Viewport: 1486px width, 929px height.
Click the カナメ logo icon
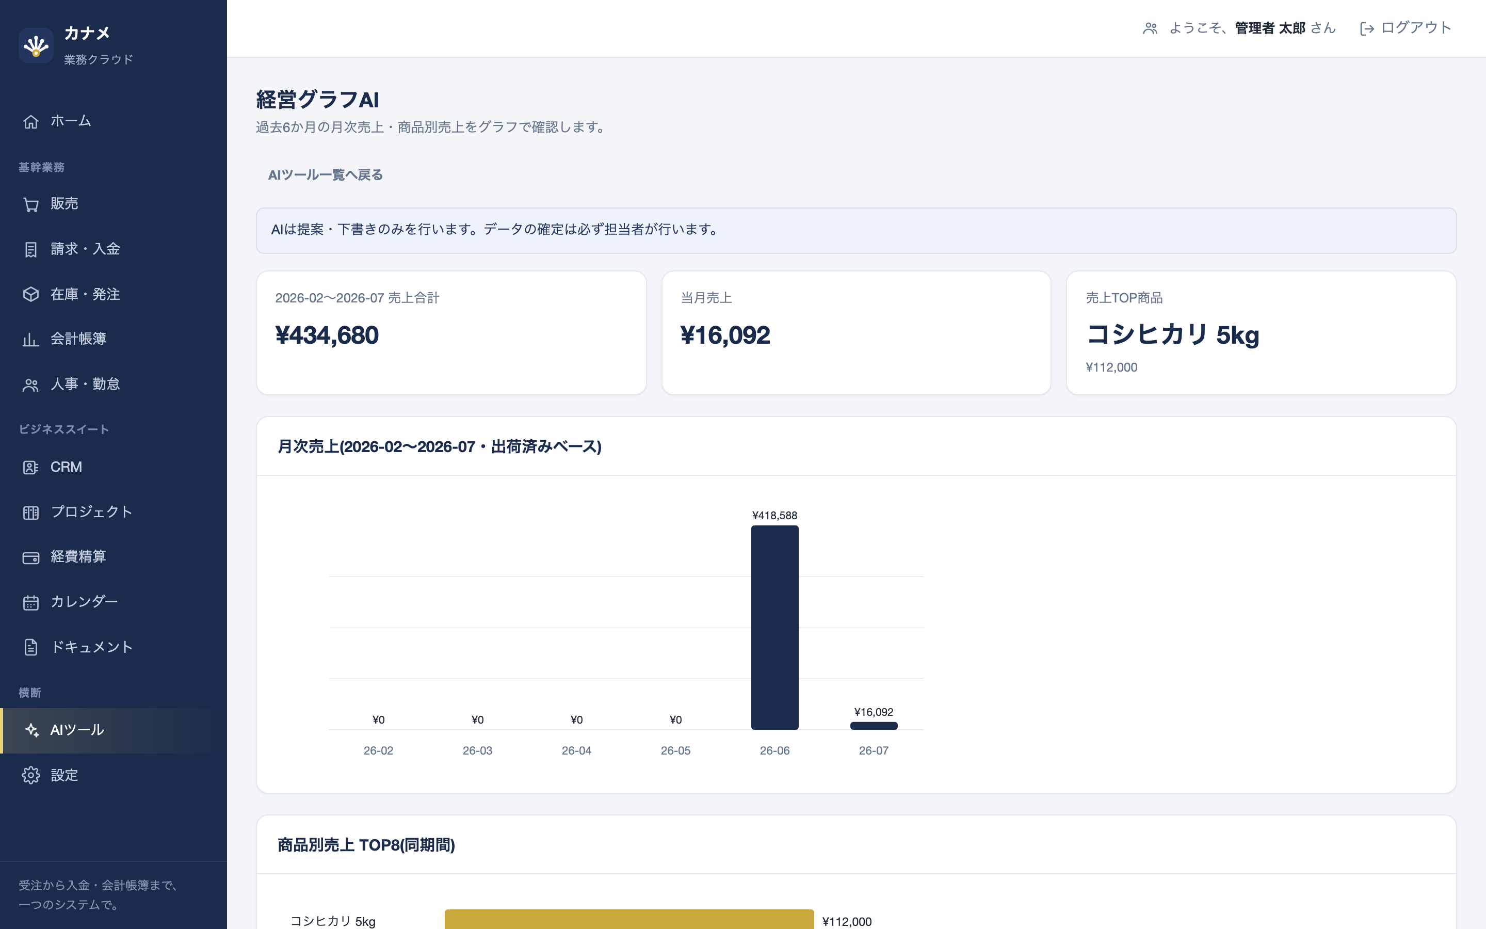pos(36,45)
